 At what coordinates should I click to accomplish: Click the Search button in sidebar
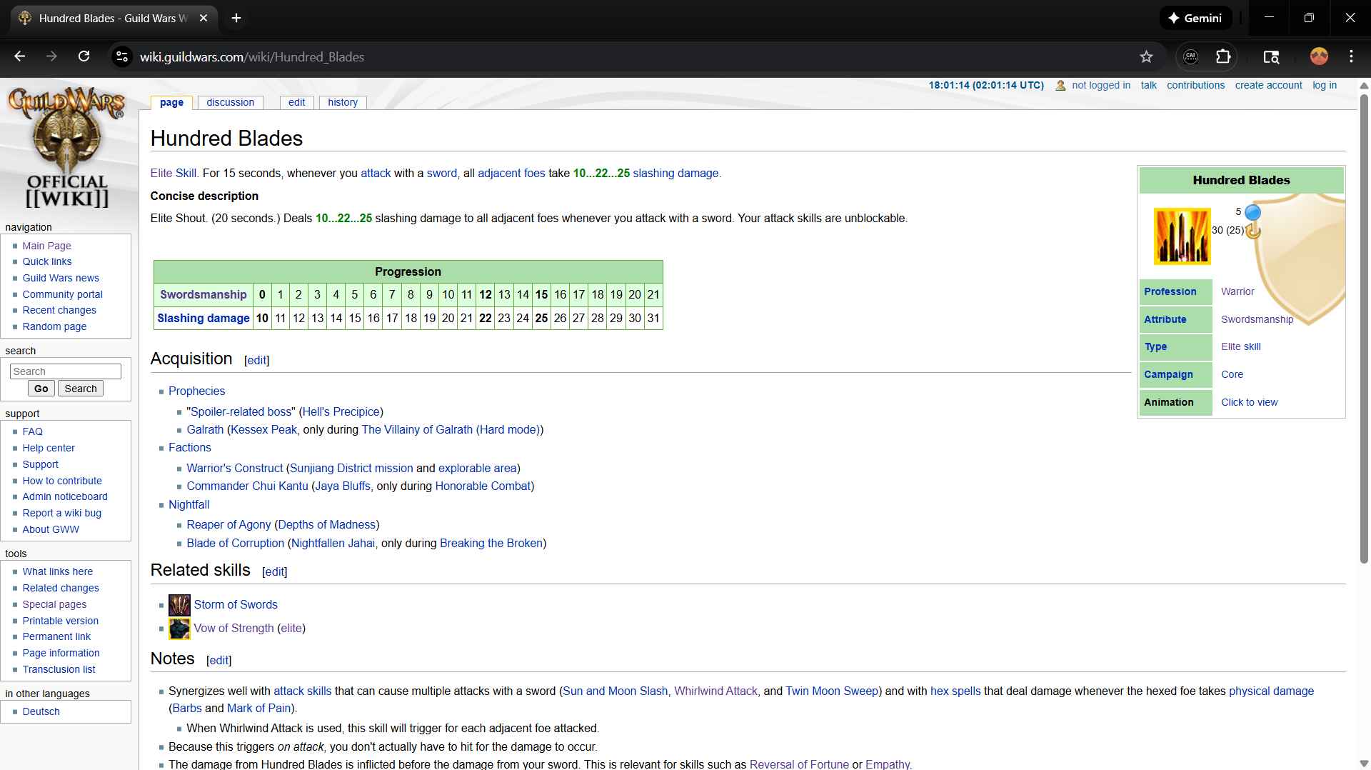click(81, 389)
